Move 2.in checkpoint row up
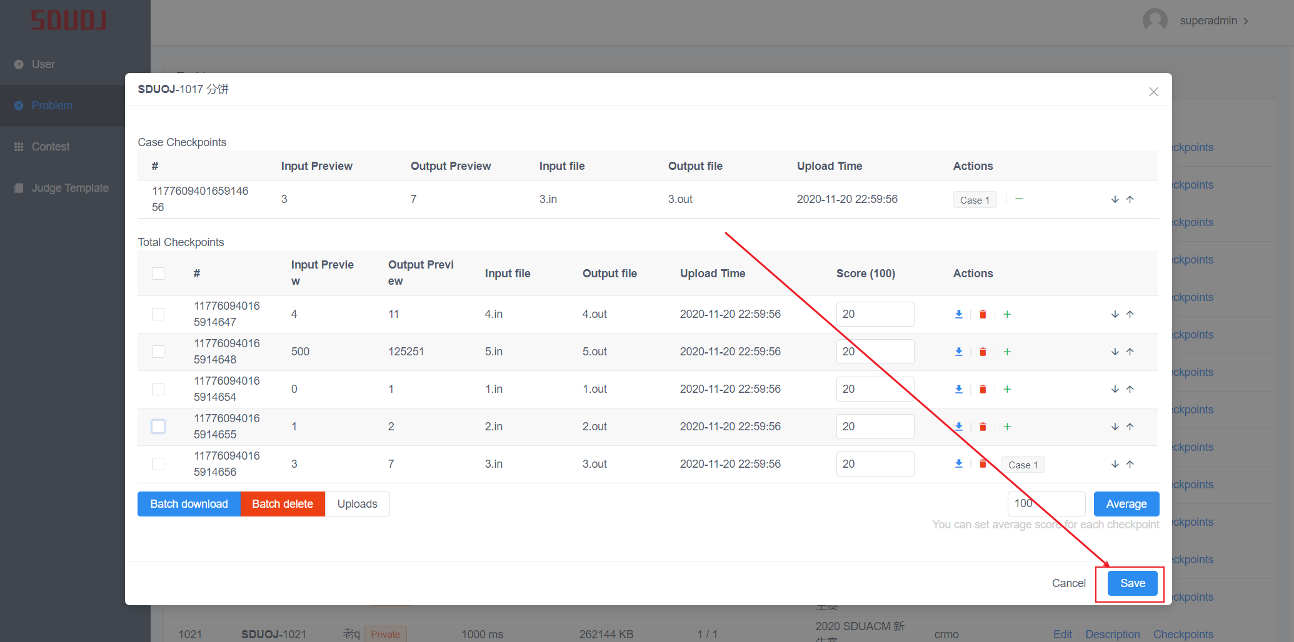 (1130, 427)
